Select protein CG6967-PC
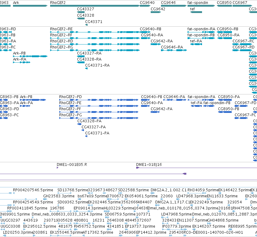The height and width of the screenshot is (237, 257). tap(245, 115)
